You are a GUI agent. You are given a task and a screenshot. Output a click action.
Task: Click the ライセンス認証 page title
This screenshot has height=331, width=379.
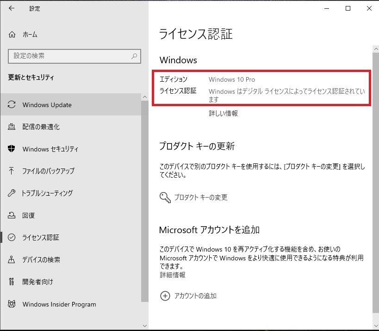click(196, 34)
